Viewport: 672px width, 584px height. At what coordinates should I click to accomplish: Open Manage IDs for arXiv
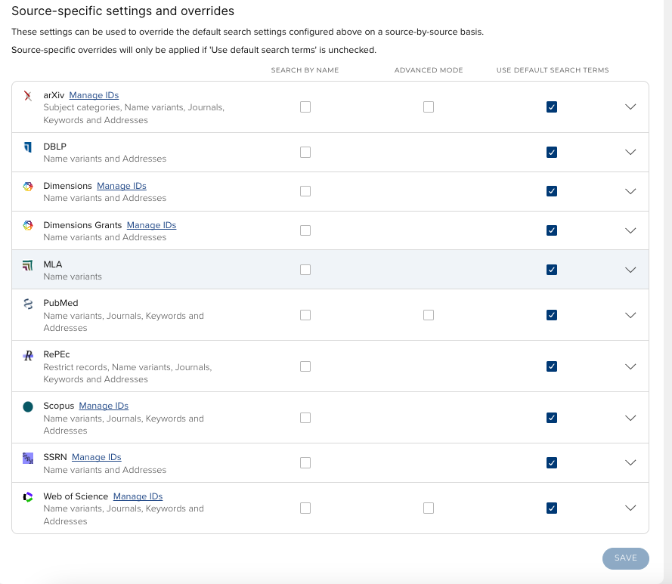94,95
